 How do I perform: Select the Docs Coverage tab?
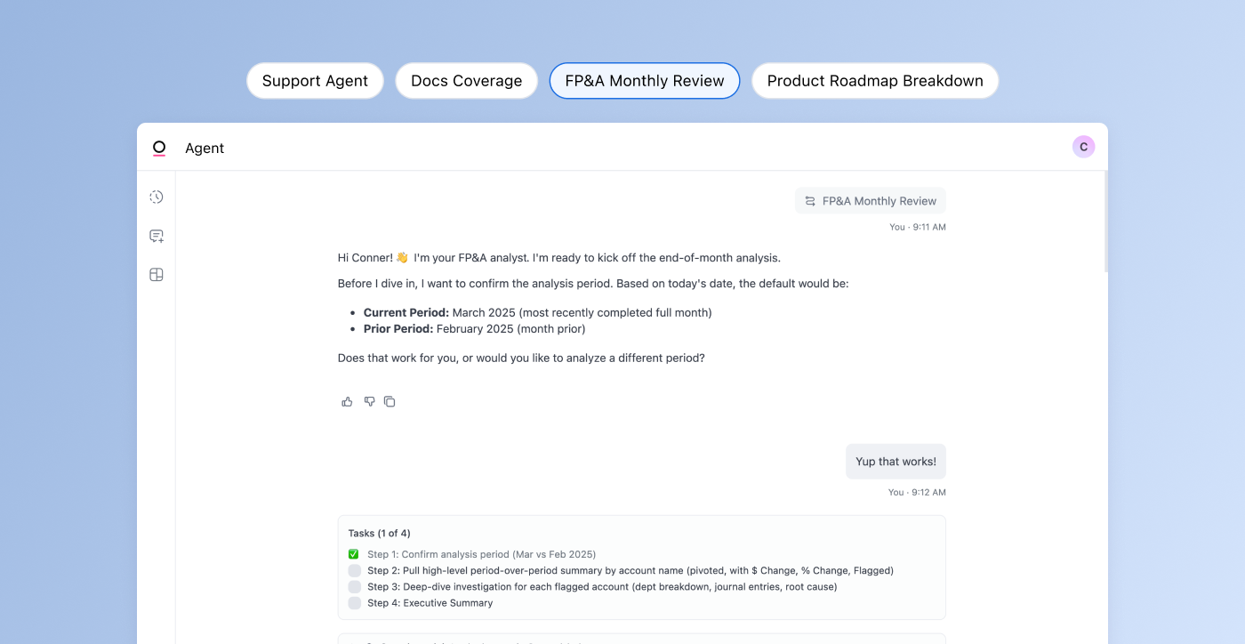click(467, 81)
